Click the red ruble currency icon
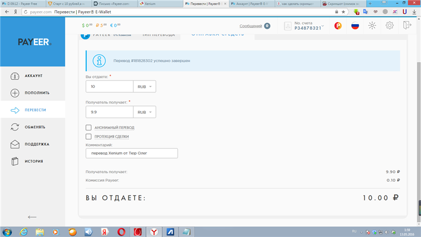 click(338, 26)
